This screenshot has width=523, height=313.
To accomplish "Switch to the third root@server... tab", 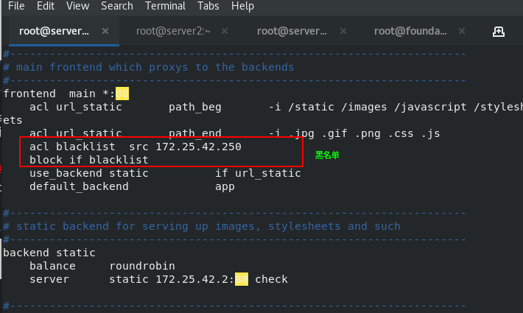I will [x=292, y=31].
